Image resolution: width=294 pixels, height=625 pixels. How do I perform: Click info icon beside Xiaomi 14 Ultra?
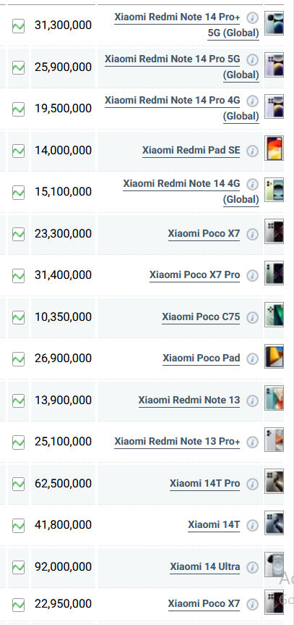pyautogui.click(x=252, y=567)
